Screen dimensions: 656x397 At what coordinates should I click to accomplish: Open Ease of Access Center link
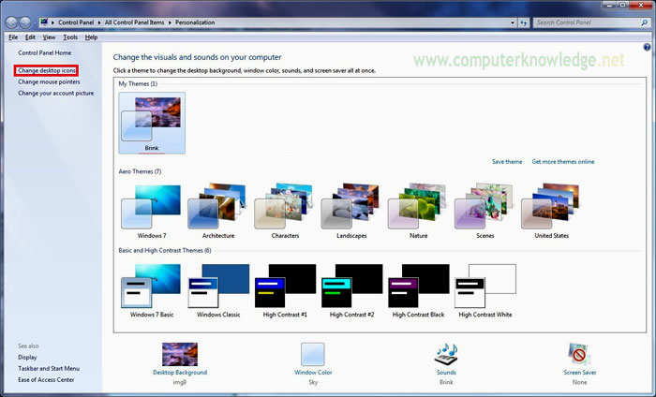point(46,380)
